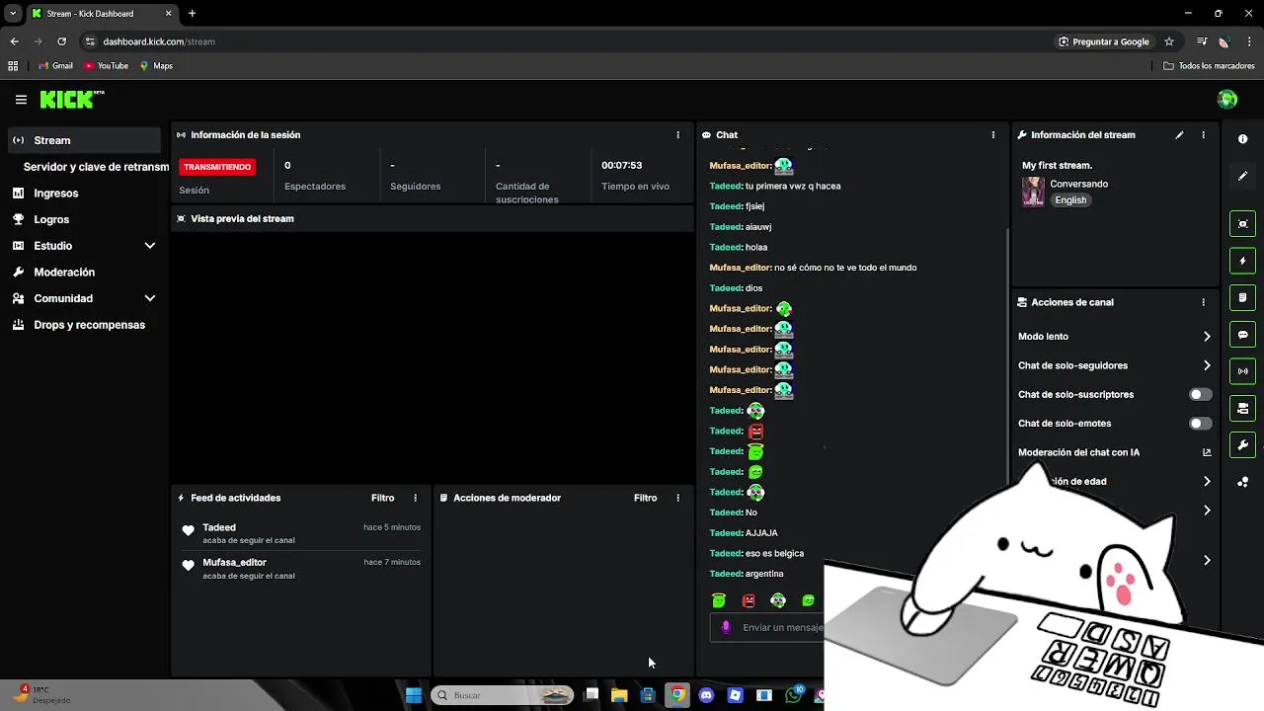The height and width of the screenshot is (711, 1264).
Task: Open Feed de actividades three-dot menu
Action: coord(415,498)
